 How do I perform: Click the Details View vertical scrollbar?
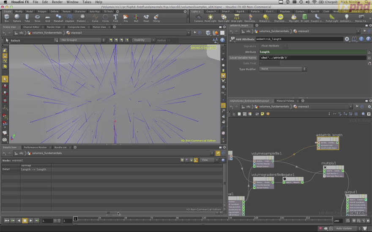tap(224, 183)
